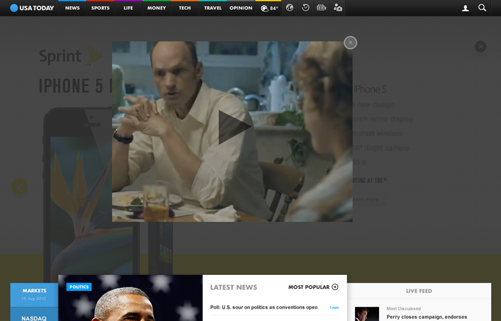
Task: Click the yellow previous arrow button
Action: click(x=20, y=186)
